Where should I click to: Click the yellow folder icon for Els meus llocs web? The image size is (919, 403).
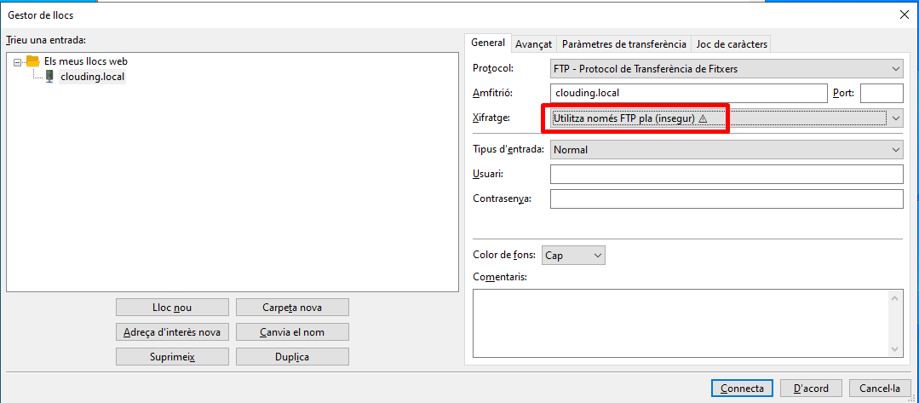[x=33, y=61]
